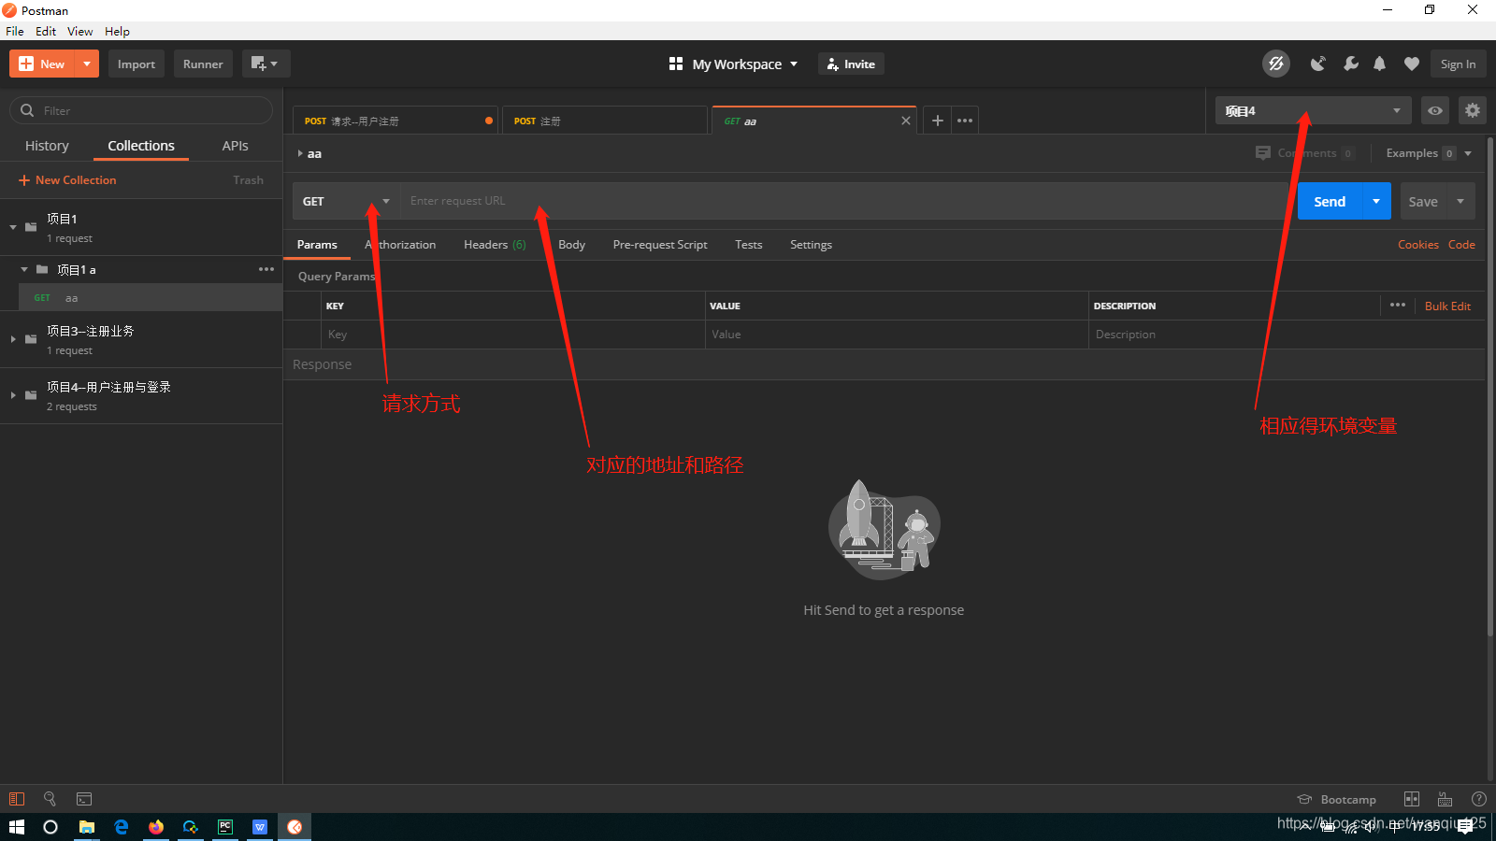Open the satellite capture requests icon
1496x841 pixels.
[1317, 64]
